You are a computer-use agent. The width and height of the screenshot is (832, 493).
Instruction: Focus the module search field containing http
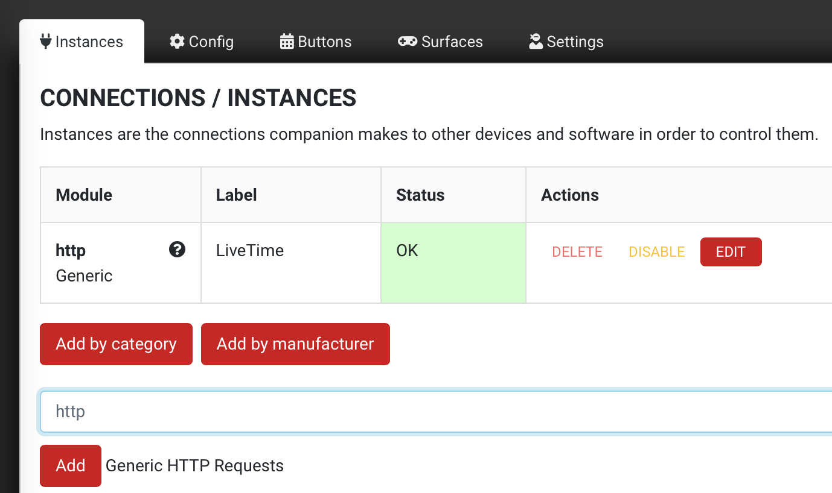point(436,412)
